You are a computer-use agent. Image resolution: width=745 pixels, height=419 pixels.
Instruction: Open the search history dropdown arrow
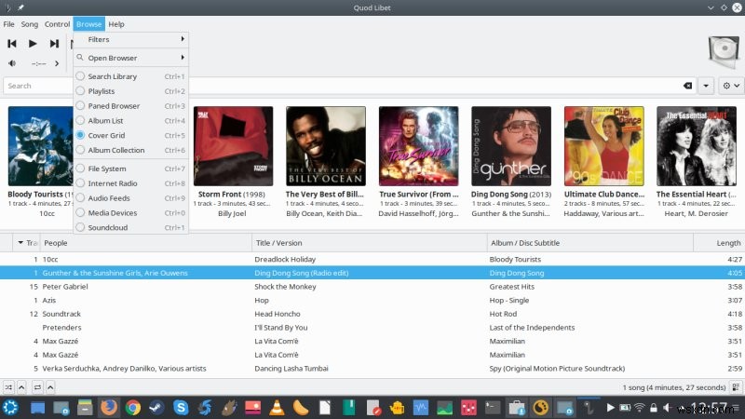[x=706, y=86]
